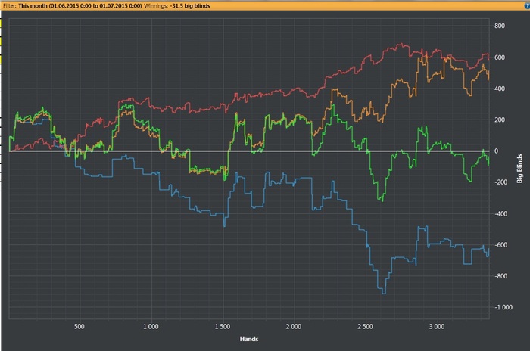Screen dimensions: 530x351
Task: Click the "0" tick on the Big Blinds axis
Action: pos(496,151)
